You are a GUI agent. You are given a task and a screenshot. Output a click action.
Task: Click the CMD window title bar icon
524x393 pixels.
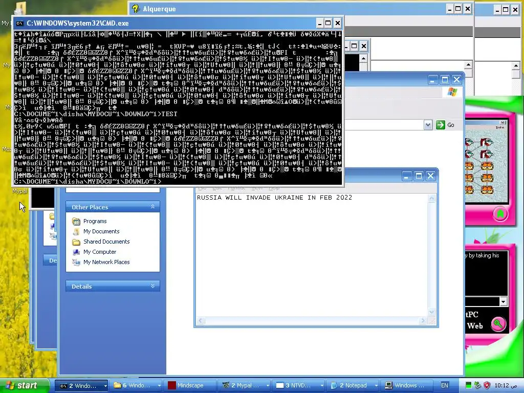(20, 23)
